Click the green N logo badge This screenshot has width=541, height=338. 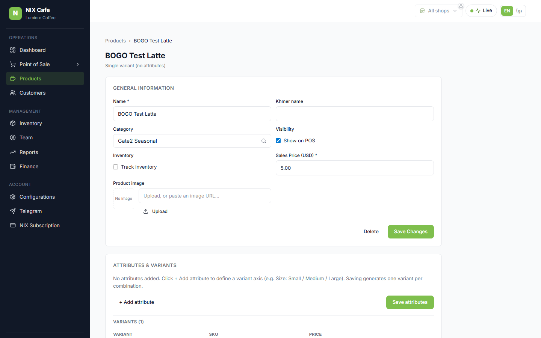15,13
